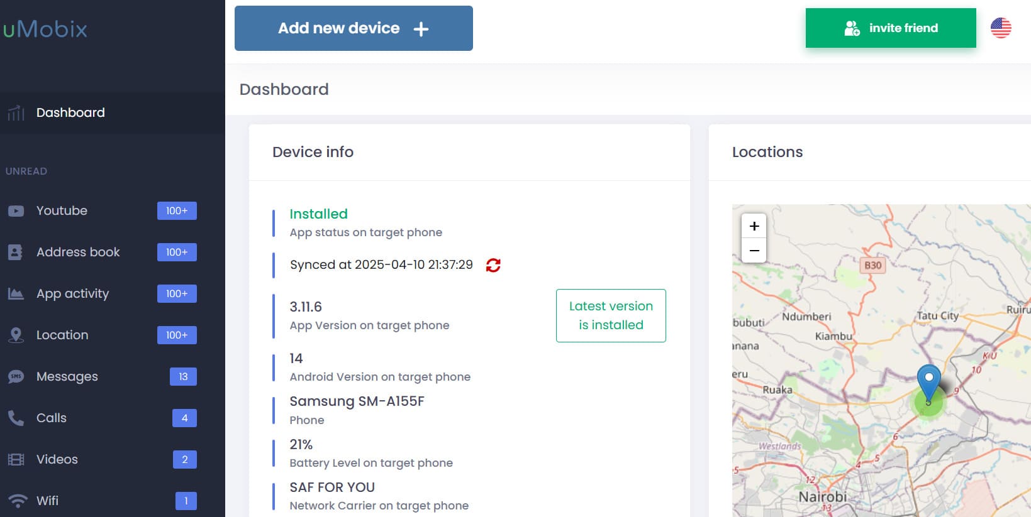Go to Address book section

(78, 252)
